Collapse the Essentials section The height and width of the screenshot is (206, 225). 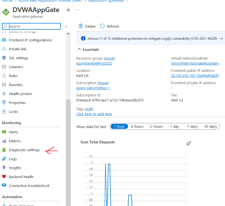[x=79, y=49]
